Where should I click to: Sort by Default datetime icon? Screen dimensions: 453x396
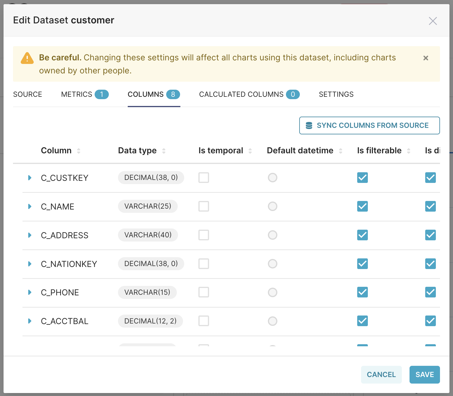point(341,151)
